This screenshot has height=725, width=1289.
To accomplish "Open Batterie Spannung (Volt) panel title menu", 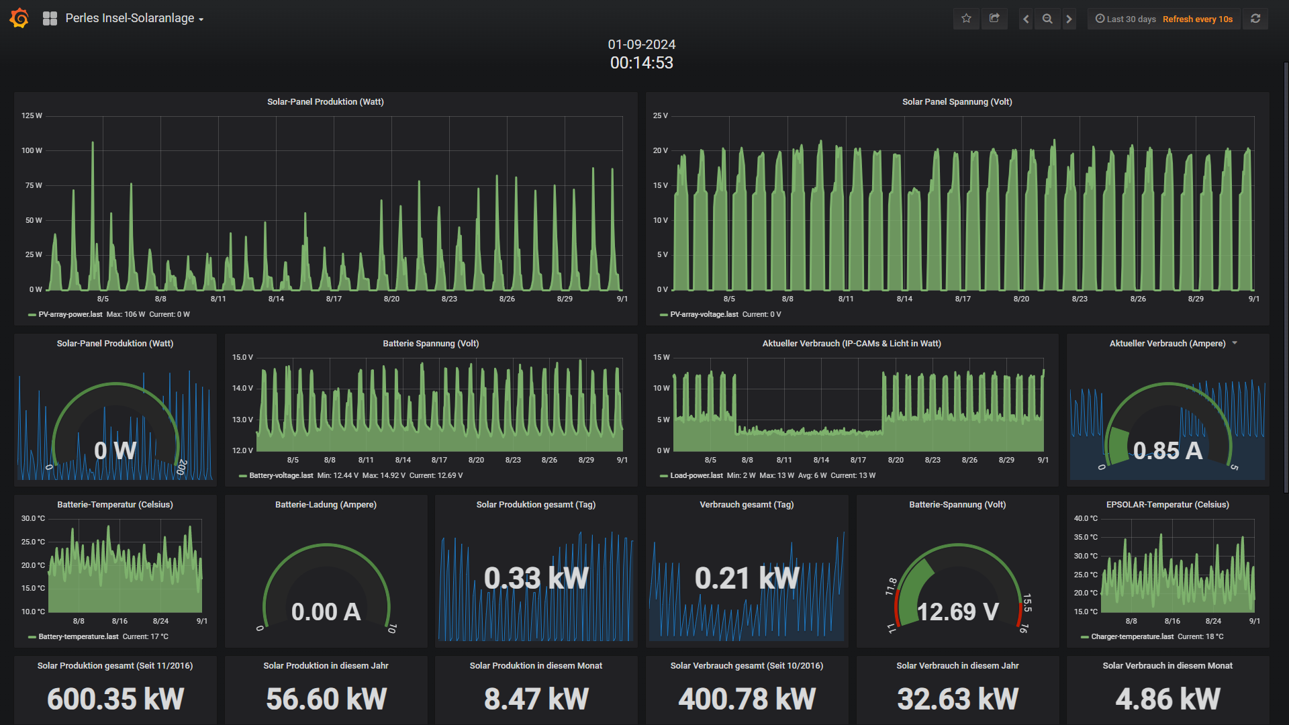I will (x=430, y=343).
